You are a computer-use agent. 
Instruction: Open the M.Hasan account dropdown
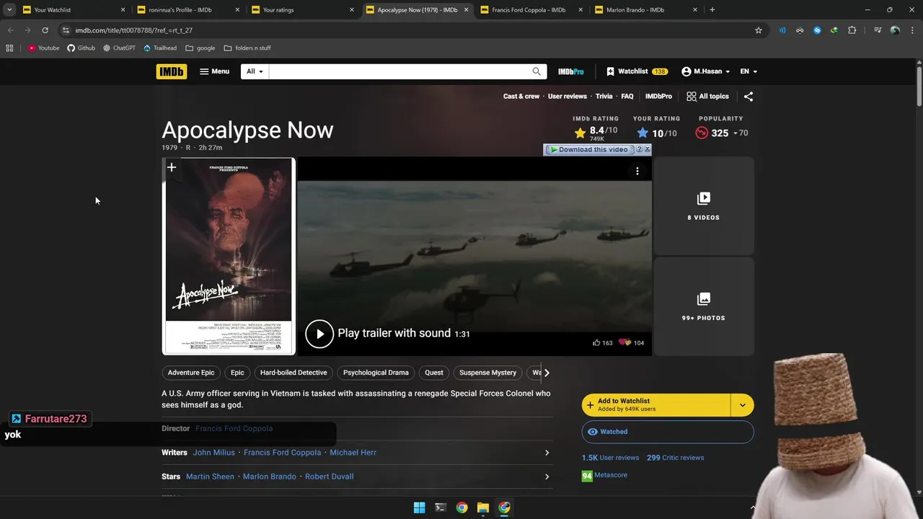pyautogui.click(x=705, y=71)
